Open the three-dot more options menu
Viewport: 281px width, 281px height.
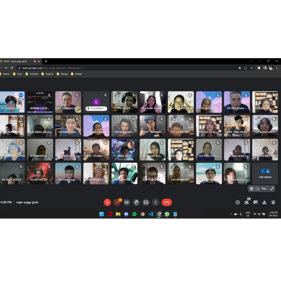[156, 203]
